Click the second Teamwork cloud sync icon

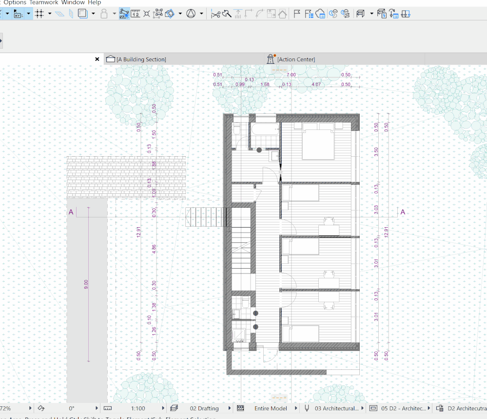point(345,14)
